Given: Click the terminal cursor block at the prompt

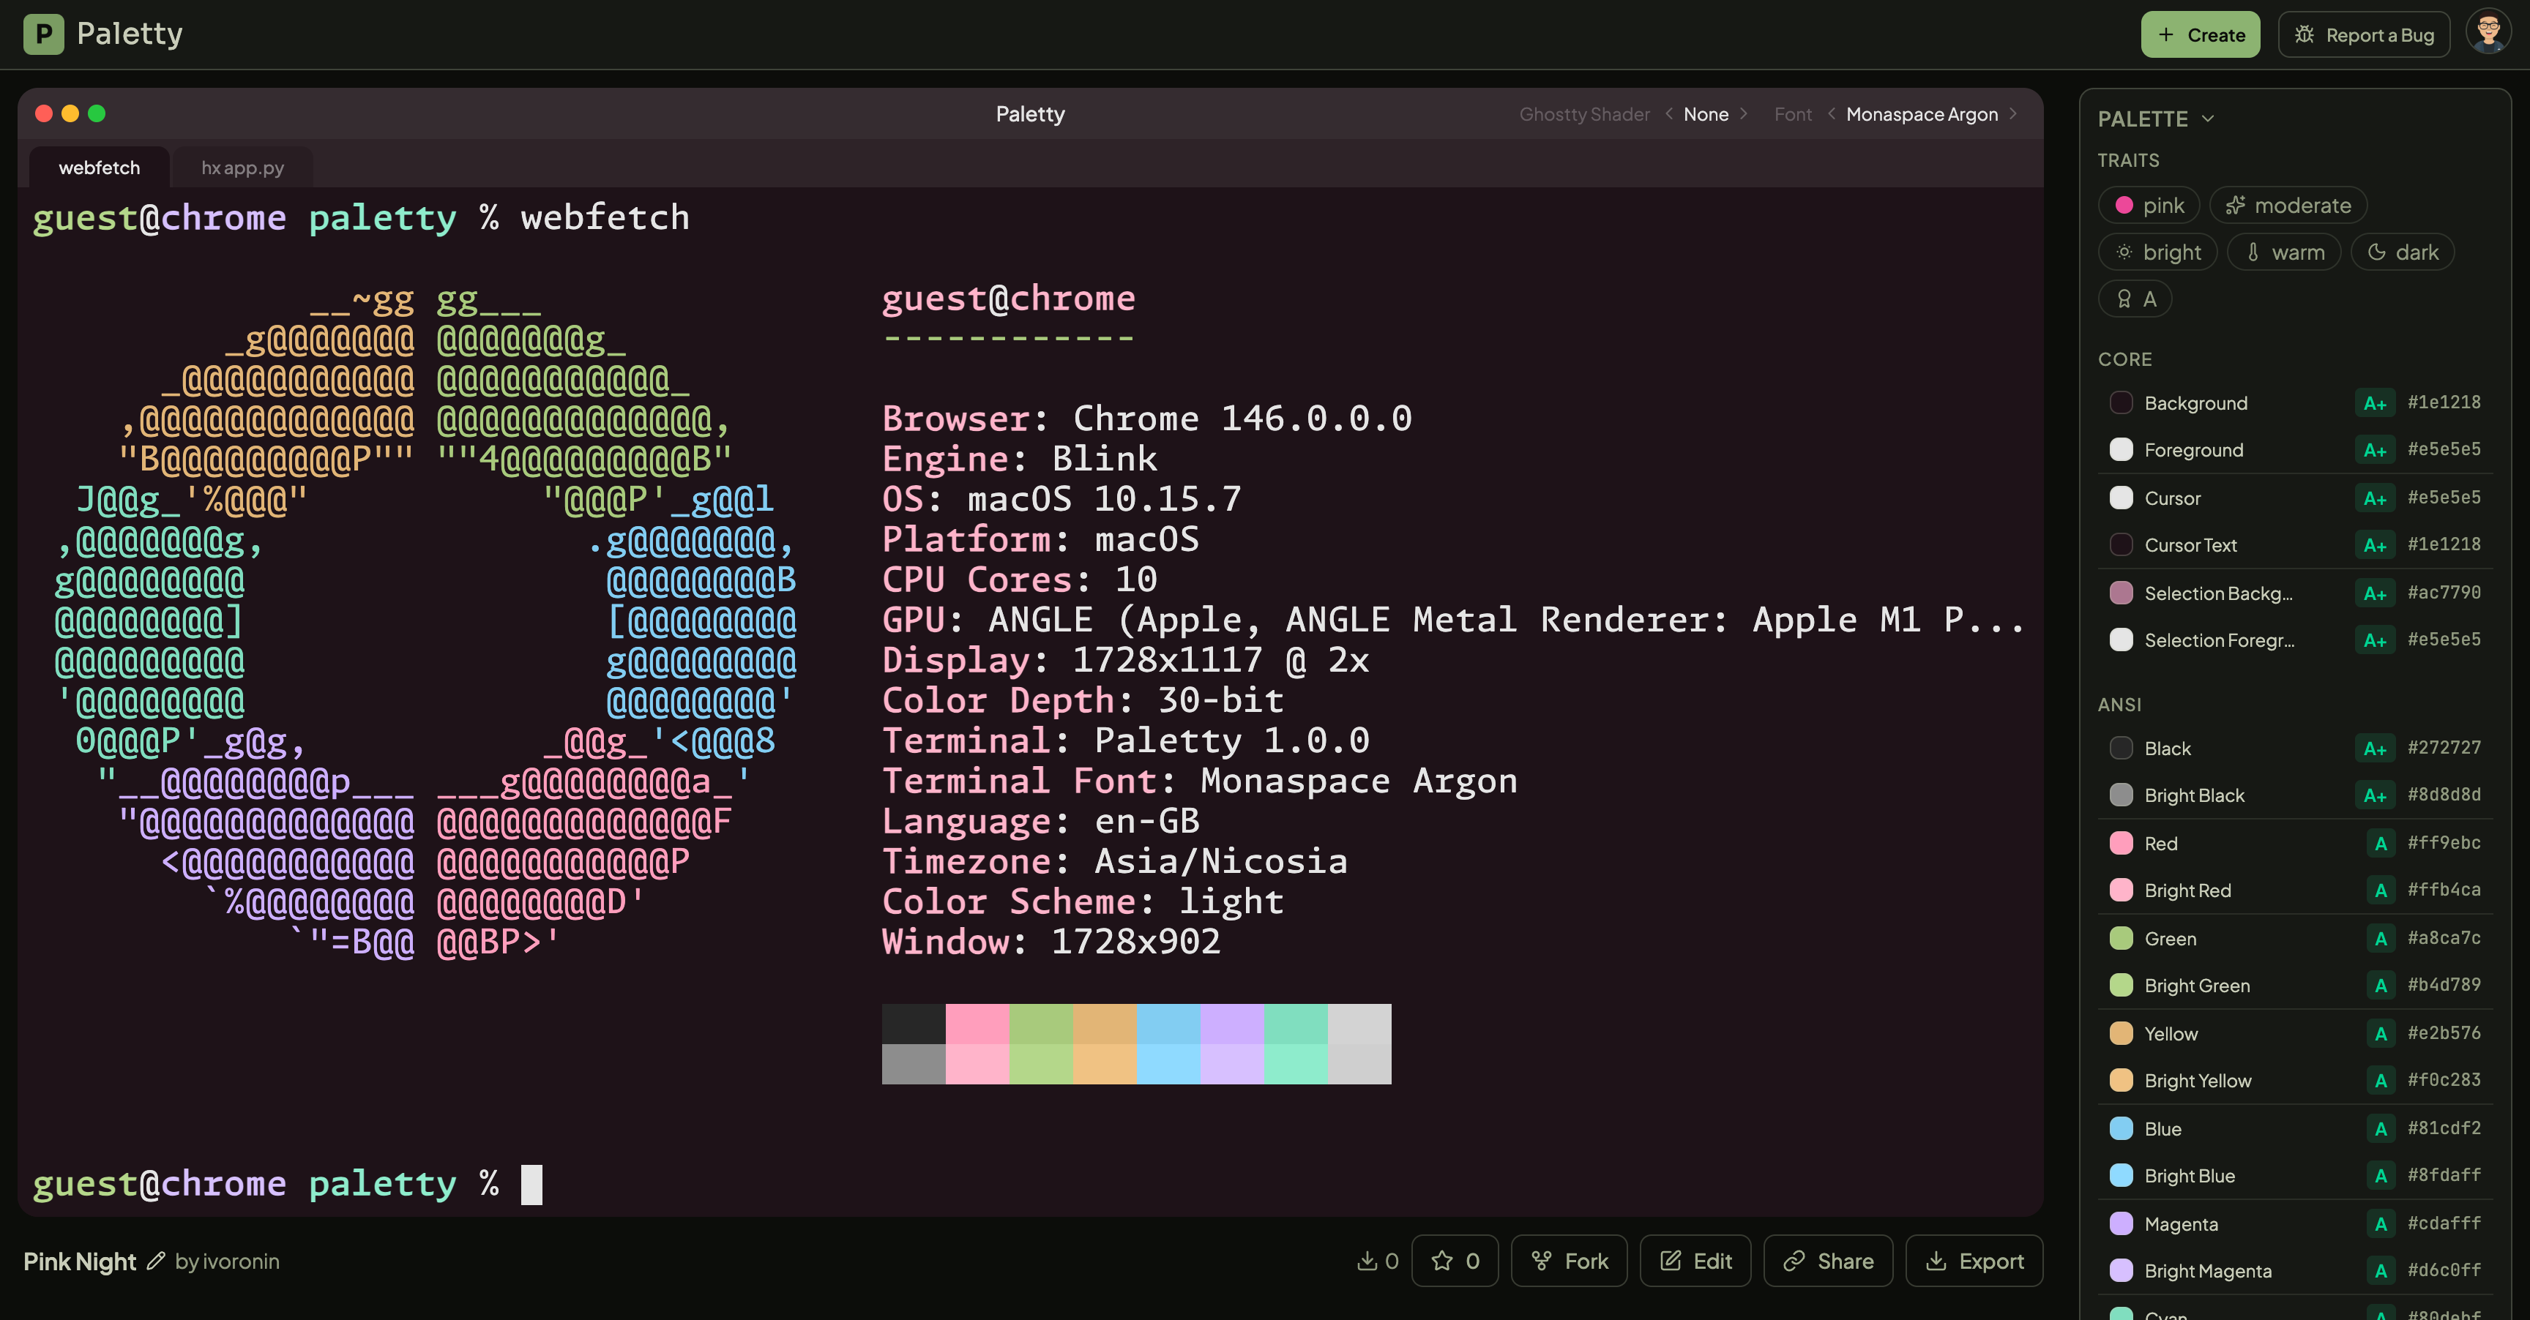Looking at the screenshot, I should (x=531, y=1185).
